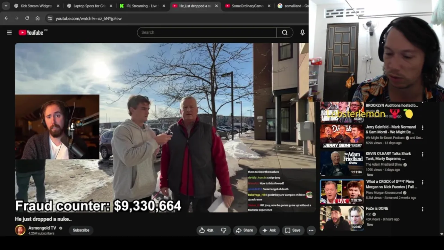Screen dimensions: 444x250
Task: Close the IRL Streaming tab
Action: click(164, 6)
